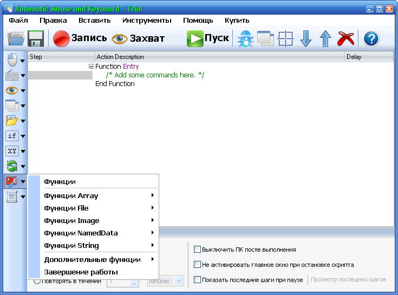Move step up with blue arrow
The image size is (398, 295).
[x=325, y=39]
